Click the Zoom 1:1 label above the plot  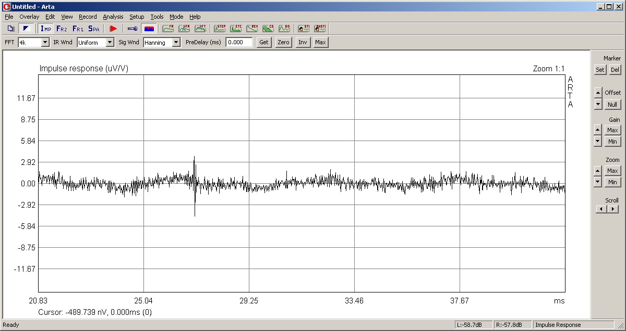[548, 69]
